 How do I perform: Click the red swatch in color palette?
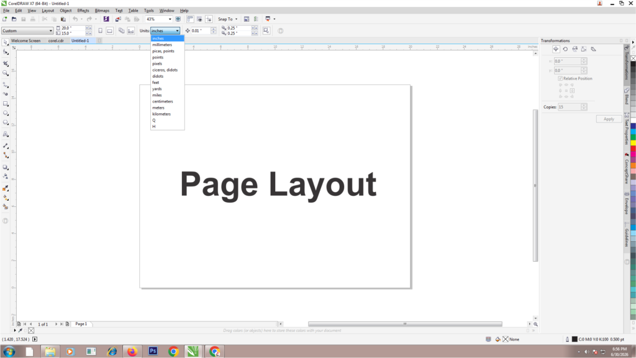pos(633,149)
